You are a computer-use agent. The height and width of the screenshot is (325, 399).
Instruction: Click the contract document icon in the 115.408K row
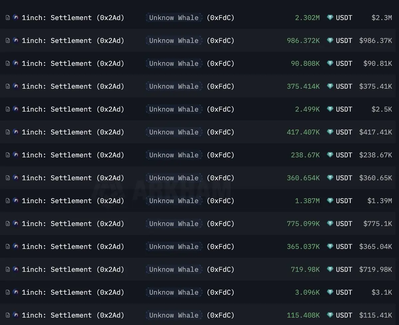[x=8, y=315]
